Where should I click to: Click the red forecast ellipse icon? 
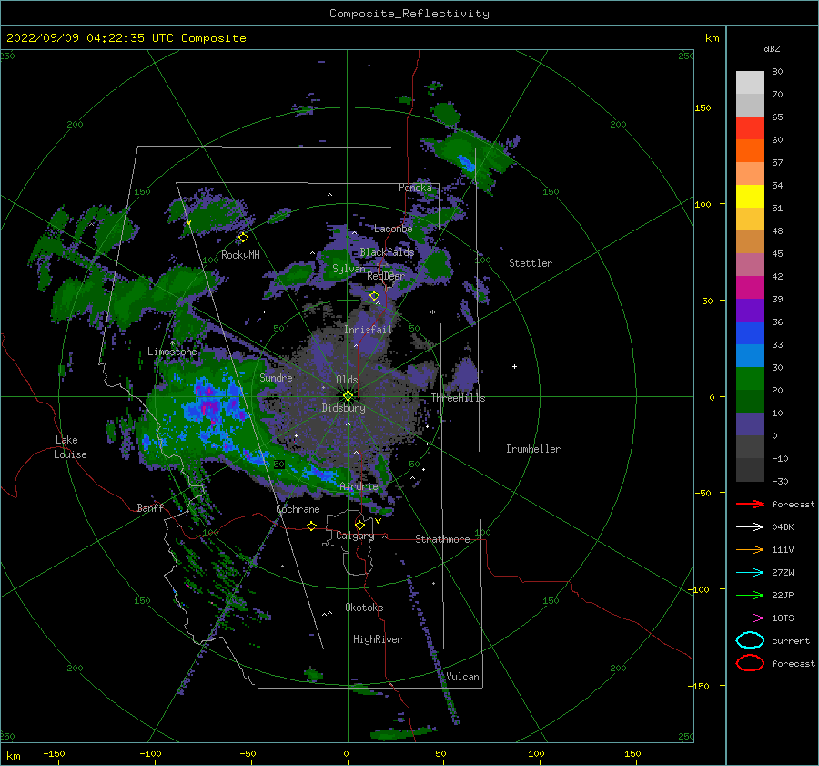(x=750, y=663)
